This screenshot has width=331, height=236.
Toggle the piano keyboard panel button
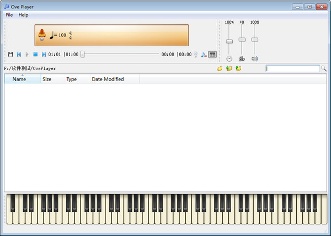pyautogui.click(x=212, y=54)
